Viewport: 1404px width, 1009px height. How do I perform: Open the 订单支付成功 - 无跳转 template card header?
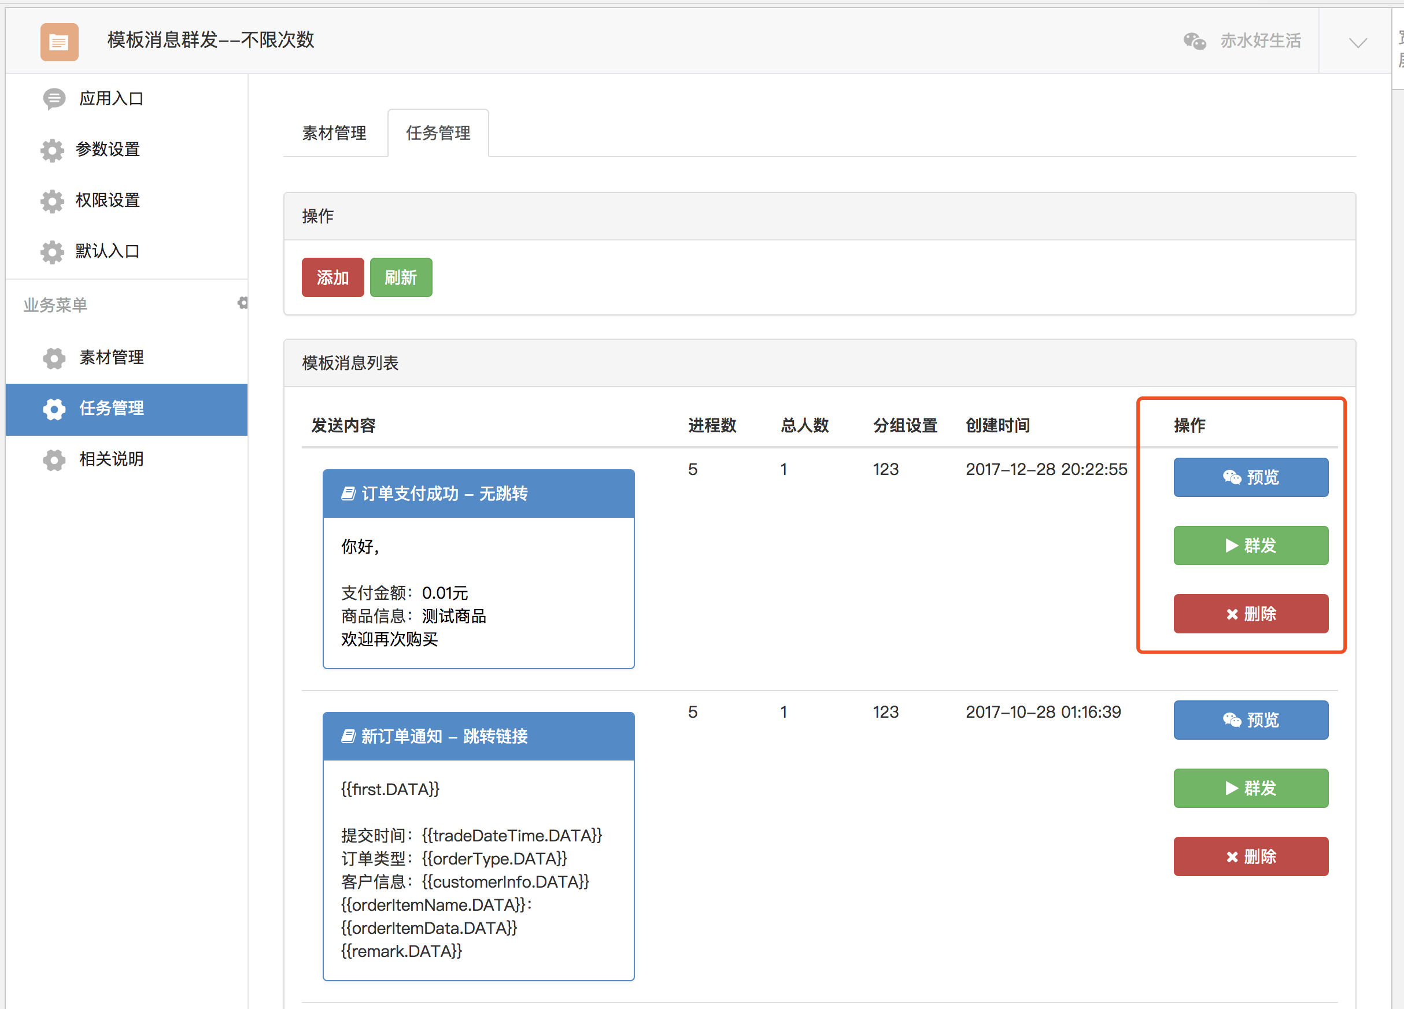coord(479,493)
